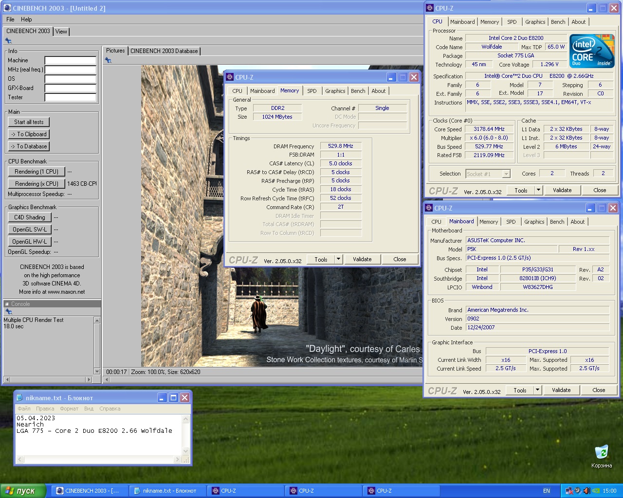Start Rendering (x CPU) benchmark
Screen dimensions: 623x498
point(37,184)
